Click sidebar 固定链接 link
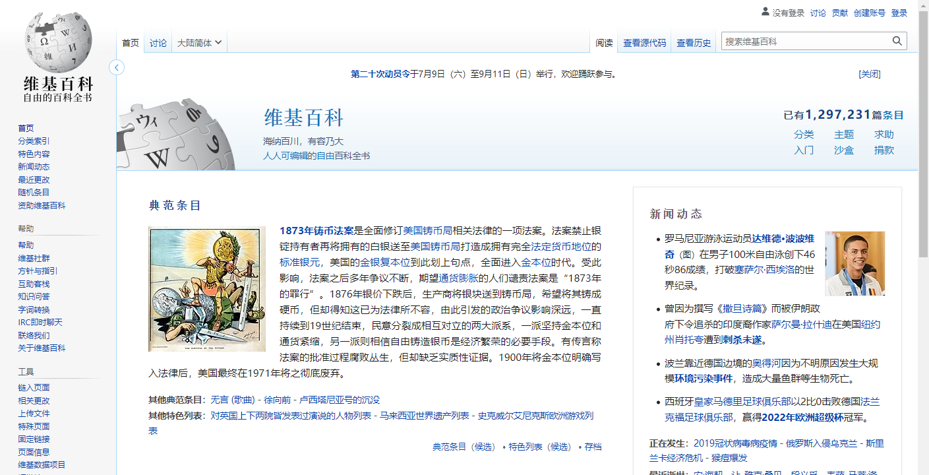The height and width of the screenshot is (475, 929). [x=34, y=439]
